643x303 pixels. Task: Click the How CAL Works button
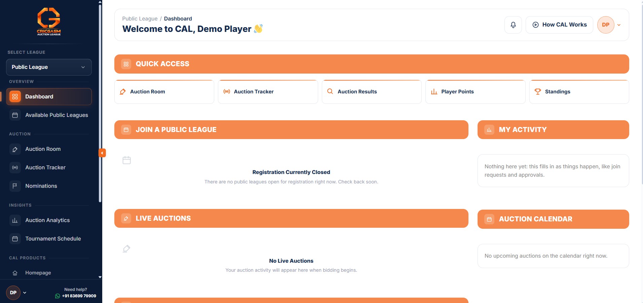(559, 25)
